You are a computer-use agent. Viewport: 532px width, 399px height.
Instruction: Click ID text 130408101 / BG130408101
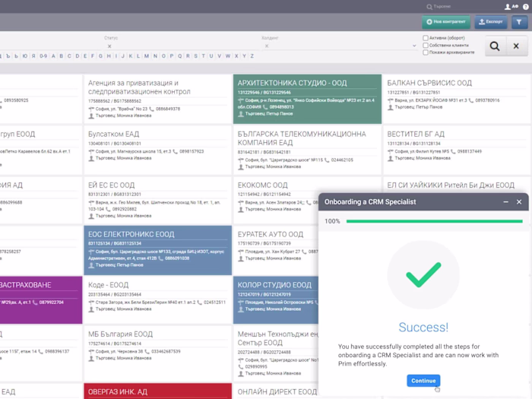click(x=114, y=144)
